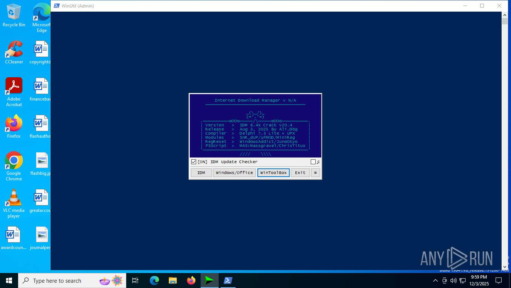Select the financebac Word document icon
The width and height of the screenshot is (511, 288).
(40, 89)
